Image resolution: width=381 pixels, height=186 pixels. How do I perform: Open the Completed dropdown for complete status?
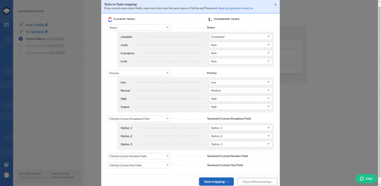[x=240, y=37]
